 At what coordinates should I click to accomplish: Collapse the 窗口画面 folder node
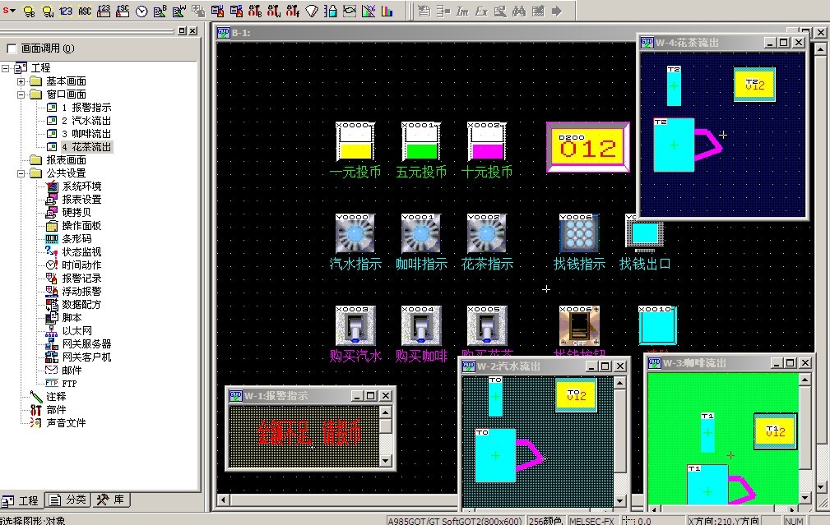click(x=22, y=94)
